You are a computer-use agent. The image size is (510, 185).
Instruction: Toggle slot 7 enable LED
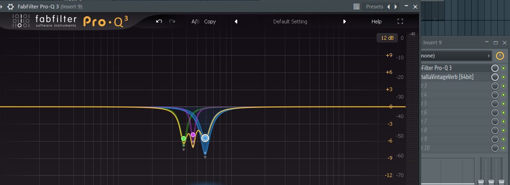503,121
